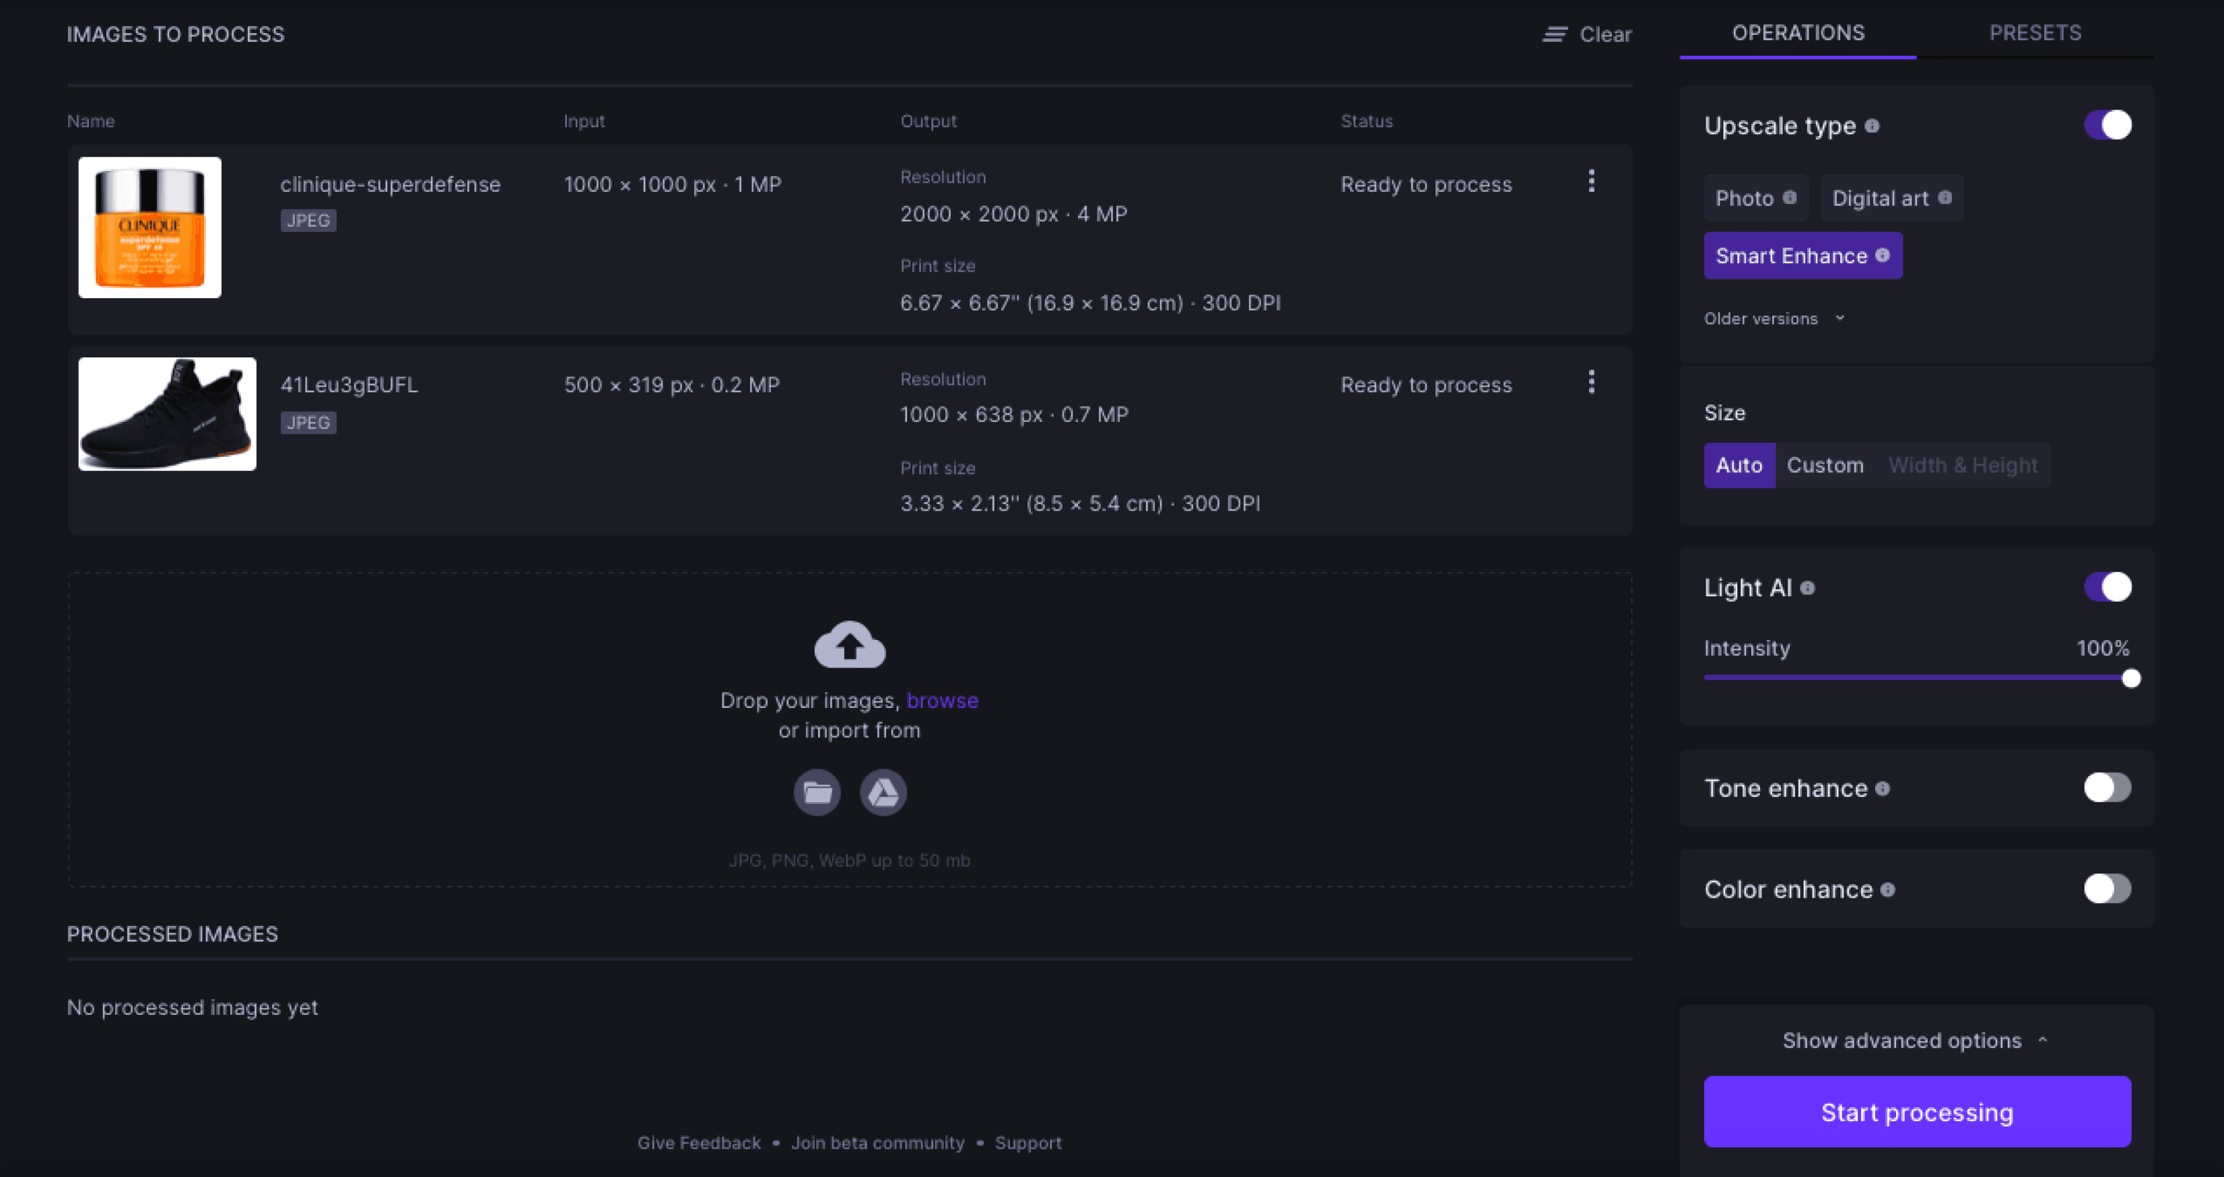2224x1177 pixels.
Task: Switch to the Presets tab
Action: click(x=2035, y=33)
